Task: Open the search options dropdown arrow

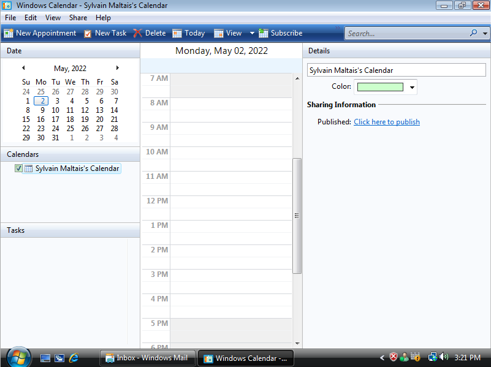Action: point(485,33)
